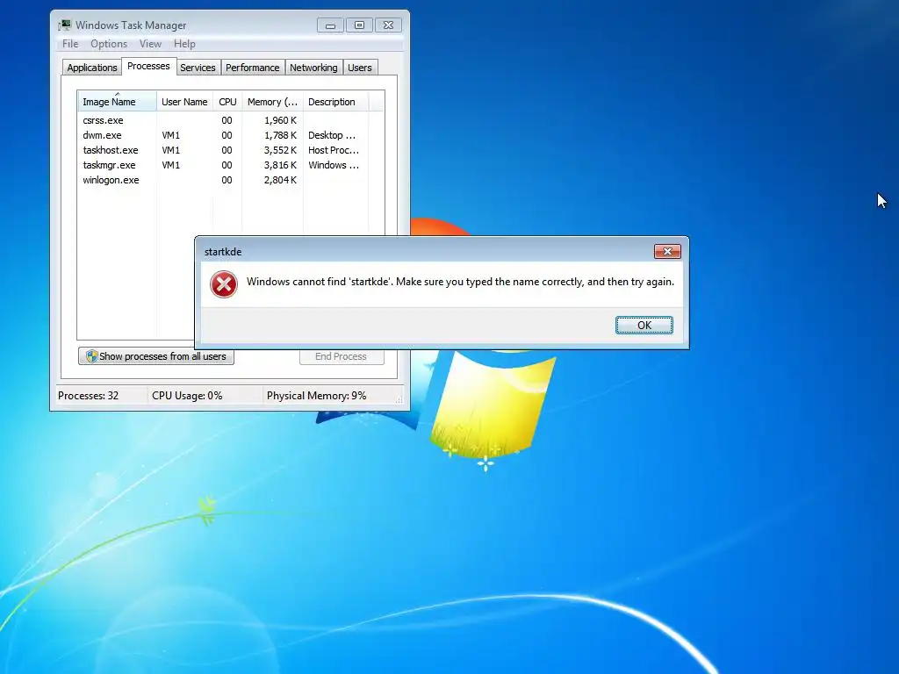Click the Task Manager resize grip corner
899x674 pixels.
(399, 399)
